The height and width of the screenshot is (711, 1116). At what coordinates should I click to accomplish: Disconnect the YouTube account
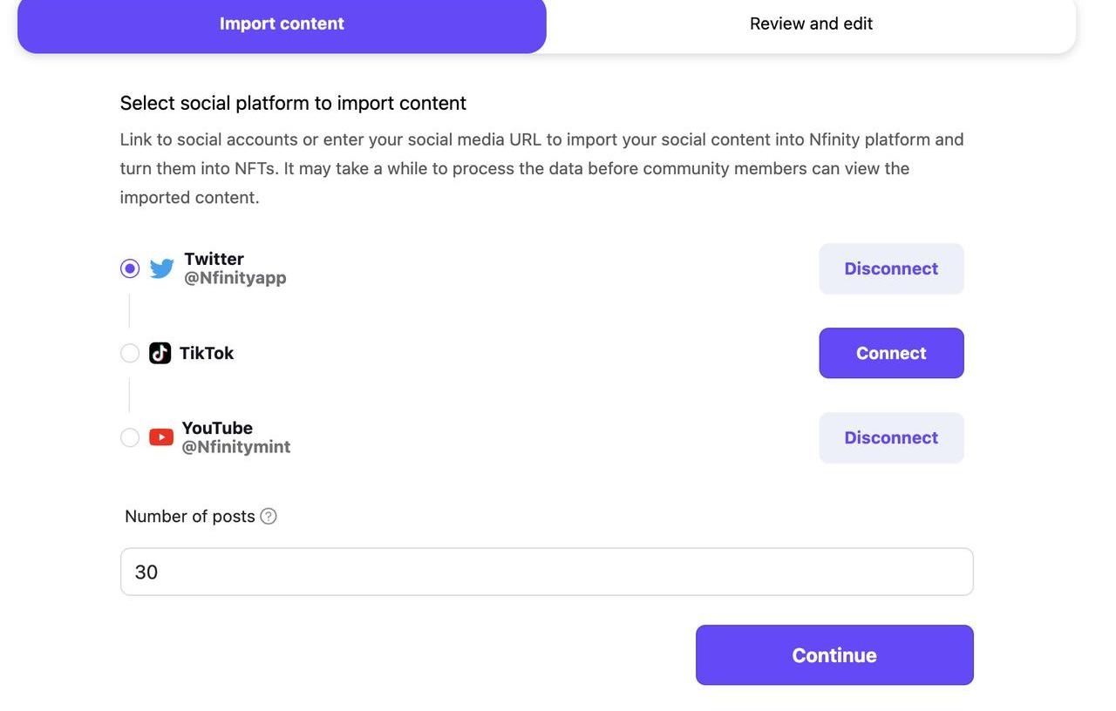tap(891, 437)
